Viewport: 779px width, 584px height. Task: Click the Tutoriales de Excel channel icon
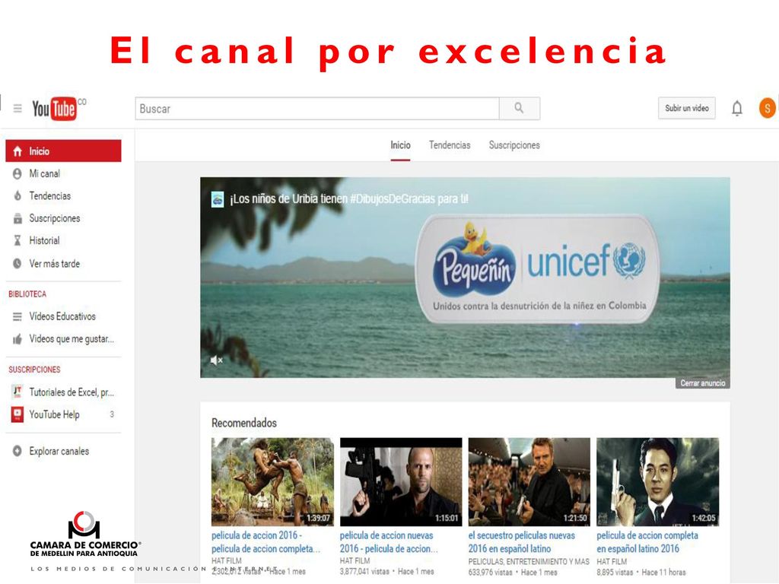[x=17, y=392]
